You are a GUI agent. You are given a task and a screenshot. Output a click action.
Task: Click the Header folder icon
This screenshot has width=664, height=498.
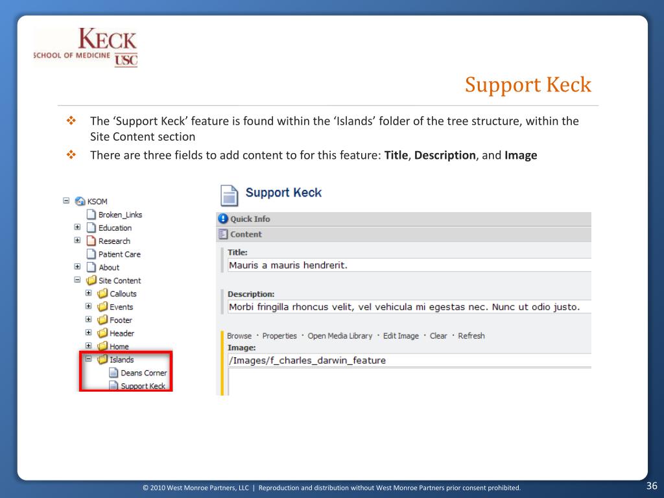click(x=102, y=333)
